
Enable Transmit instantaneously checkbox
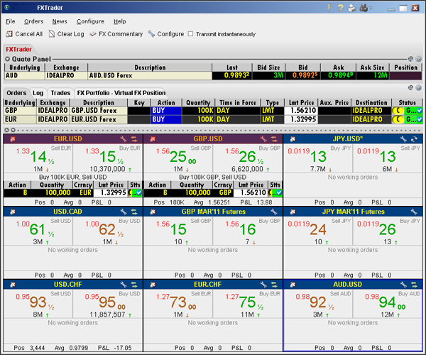click(191, 34)
